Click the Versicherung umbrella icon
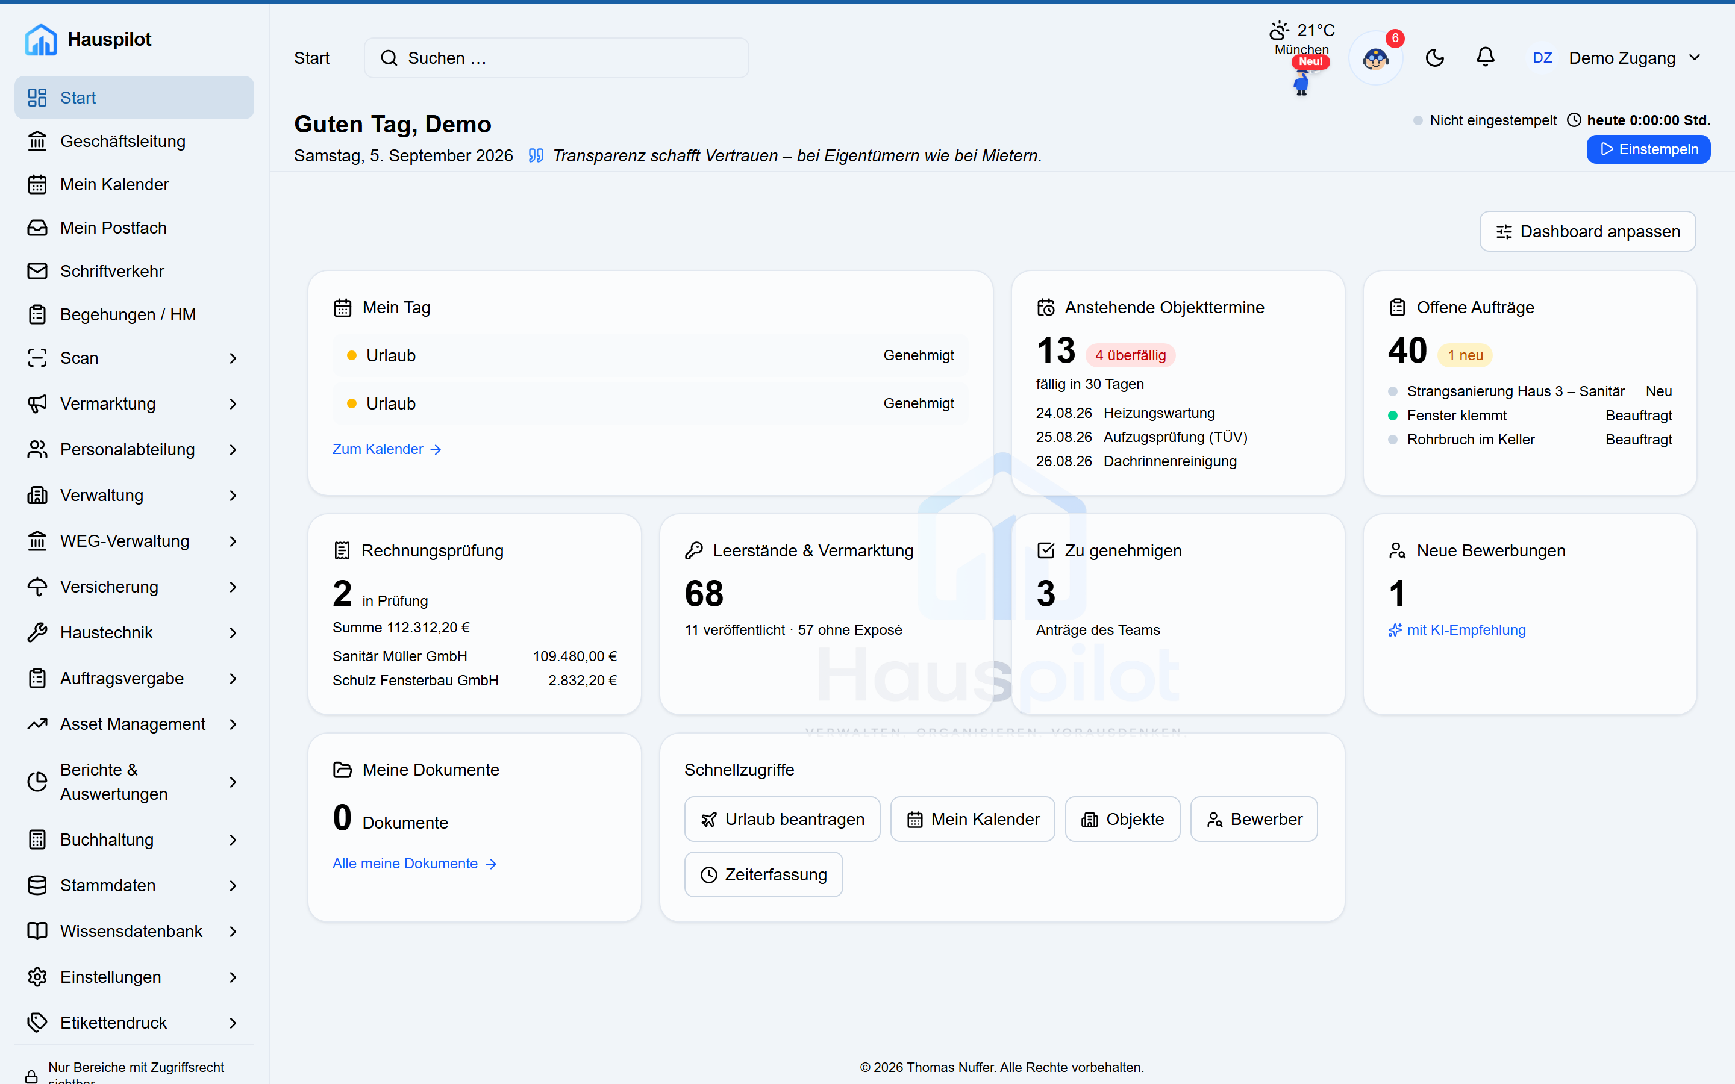1735x1084 pixels. coord(37,587)
